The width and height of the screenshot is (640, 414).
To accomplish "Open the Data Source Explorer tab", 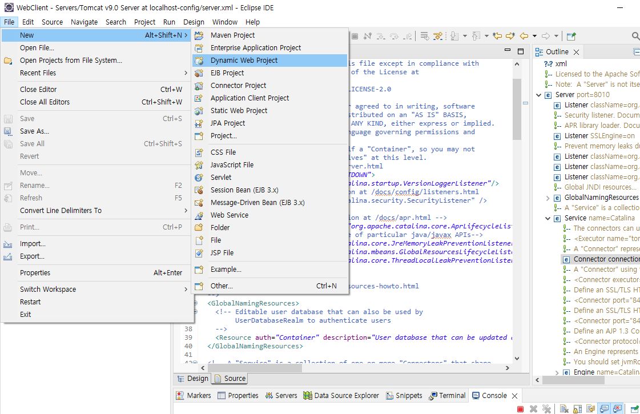I will pyautogui.click(x=341, y=396).
